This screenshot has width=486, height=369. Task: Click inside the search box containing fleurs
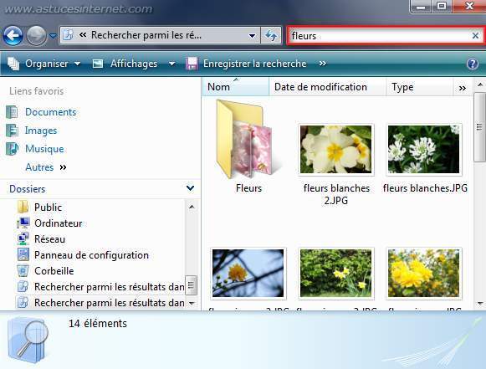point(380,36)
